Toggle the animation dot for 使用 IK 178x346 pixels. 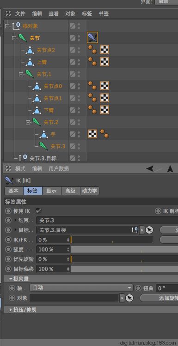[8, 211]
